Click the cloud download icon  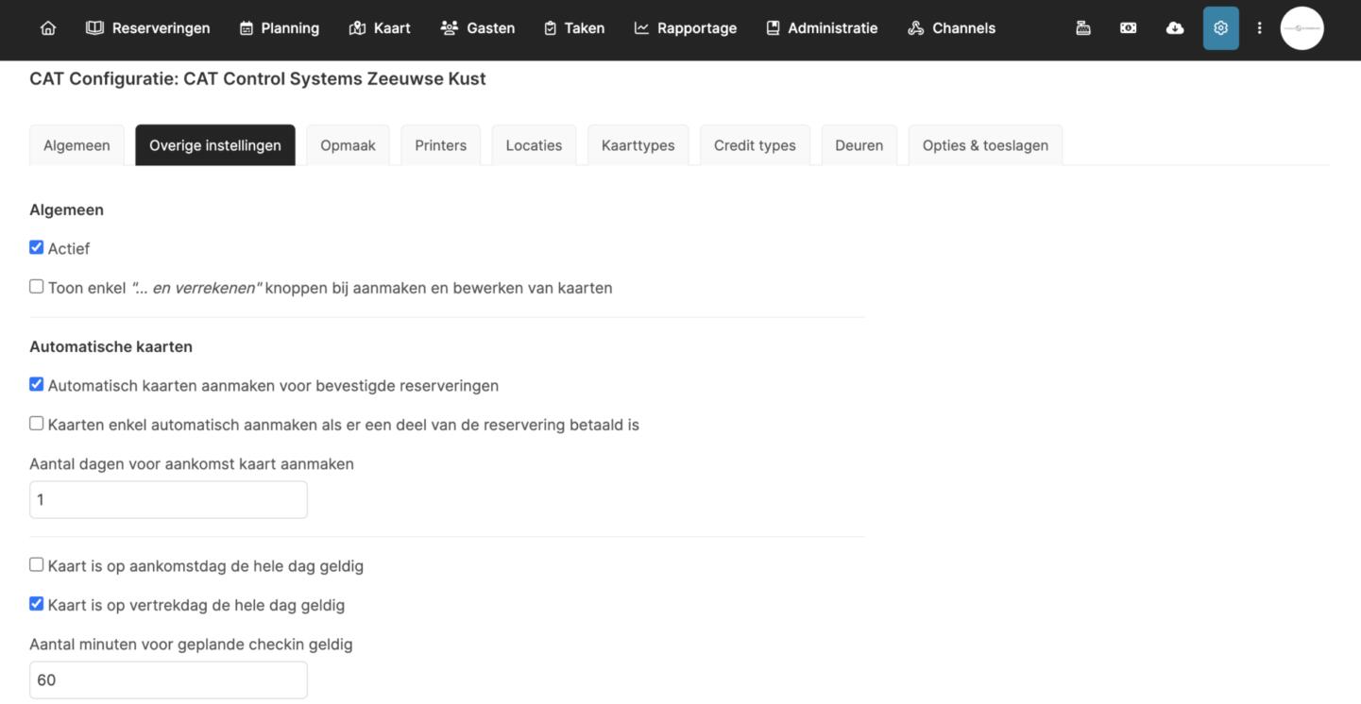tap(1175, 28)
